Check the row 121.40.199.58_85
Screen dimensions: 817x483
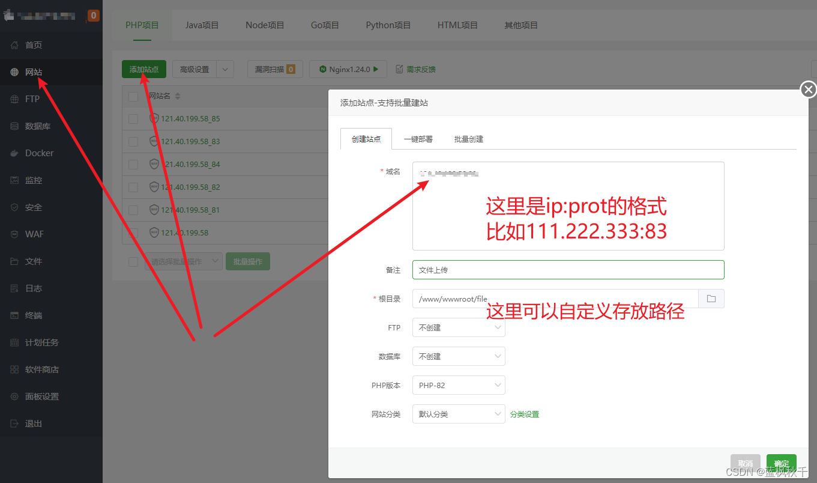coord(133,119)
